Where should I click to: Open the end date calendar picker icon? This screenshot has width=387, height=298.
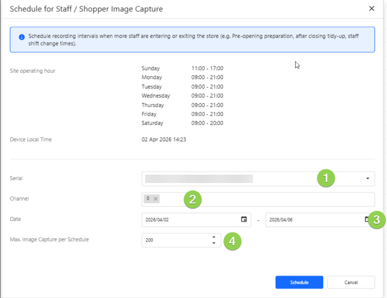(x=366, y=219)
